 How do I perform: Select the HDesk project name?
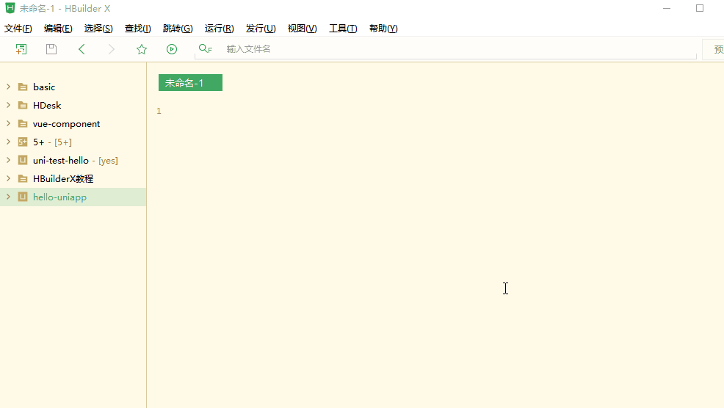47,105
